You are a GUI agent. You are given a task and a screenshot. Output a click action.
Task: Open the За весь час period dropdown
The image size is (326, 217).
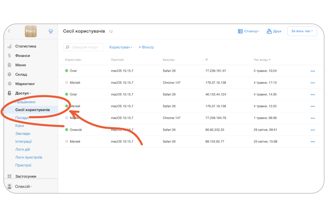point(302,31)
